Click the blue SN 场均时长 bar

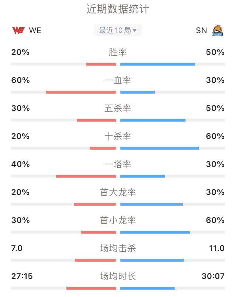147,288
